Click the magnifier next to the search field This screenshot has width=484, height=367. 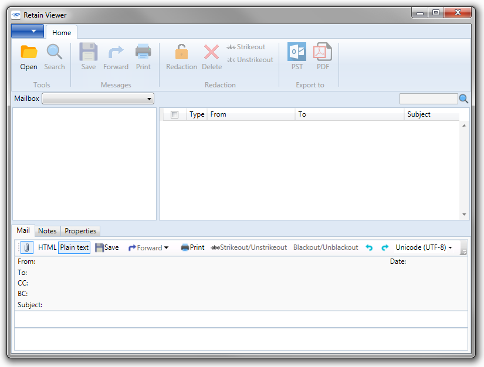tap(463, 98)
